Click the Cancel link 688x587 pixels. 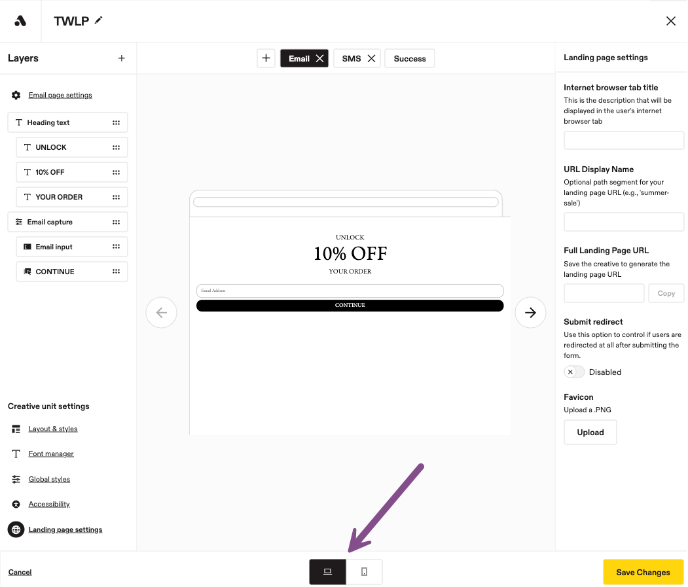(x=20, y=572)
